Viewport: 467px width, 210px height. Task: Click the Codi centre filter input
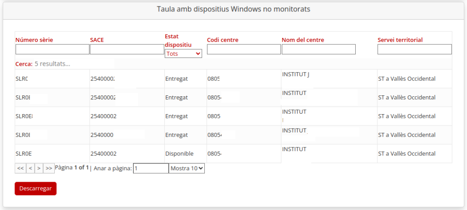(244, 49)
